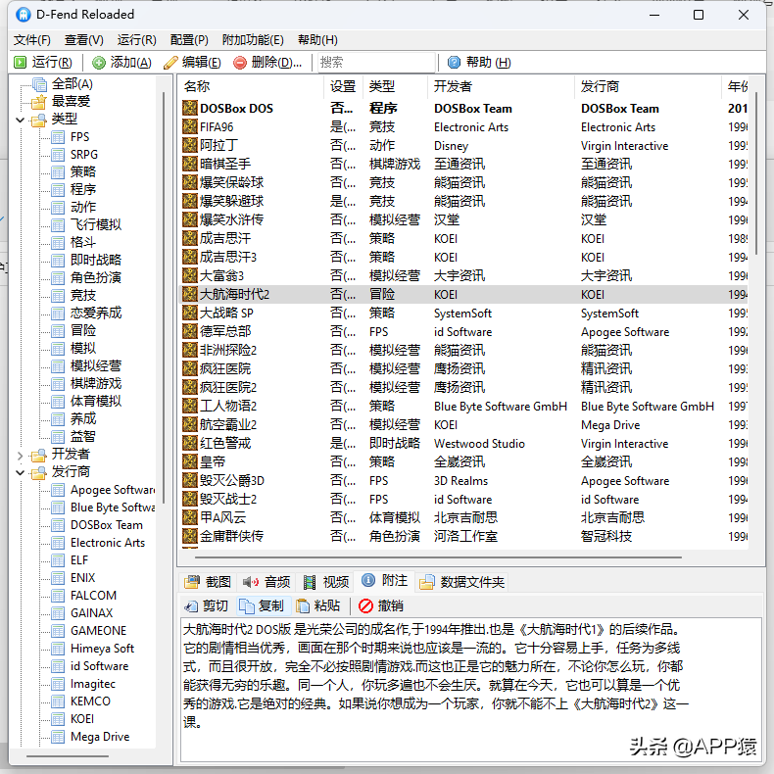Click the 策略 category list icon
Image resolution: width=774 pixels, height=774 pixels.
pos(58,172)
